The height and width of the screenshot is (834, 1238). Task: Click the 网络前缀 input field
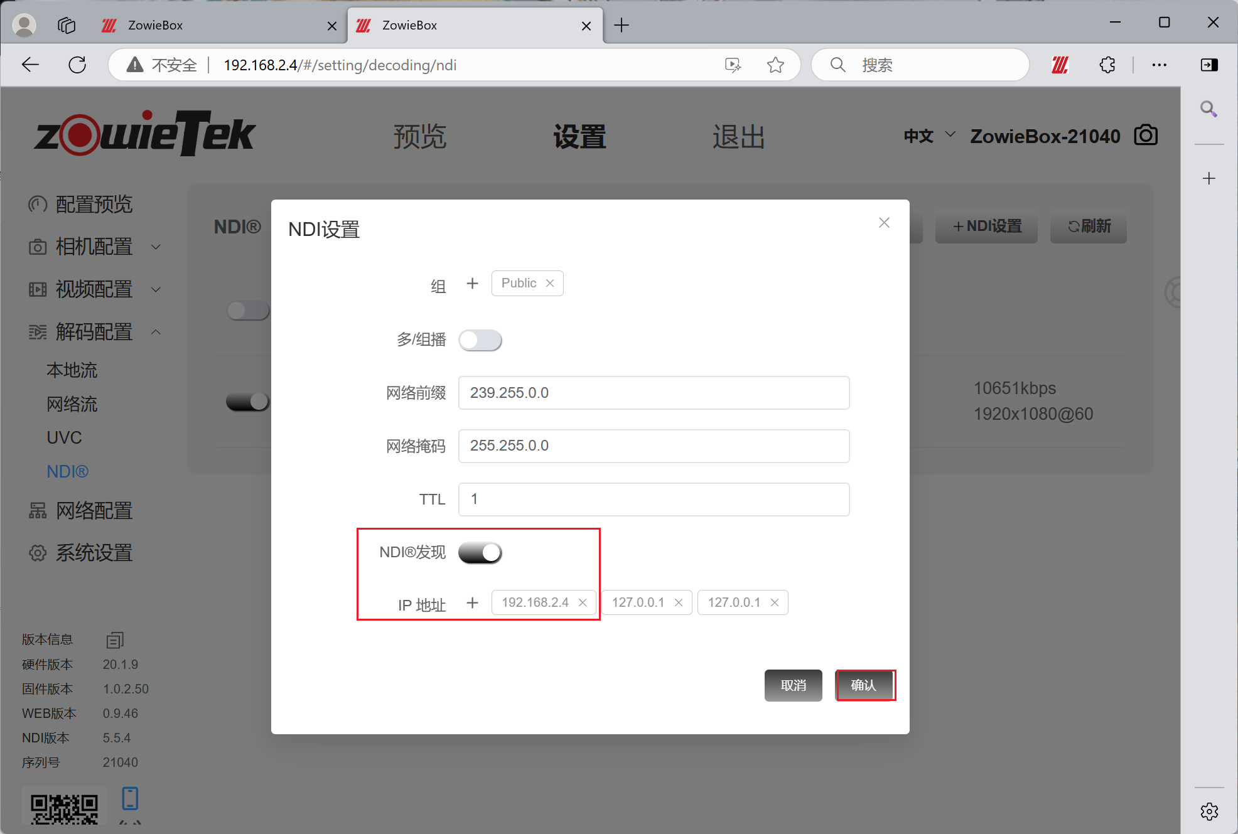click(x=654, y=393)
